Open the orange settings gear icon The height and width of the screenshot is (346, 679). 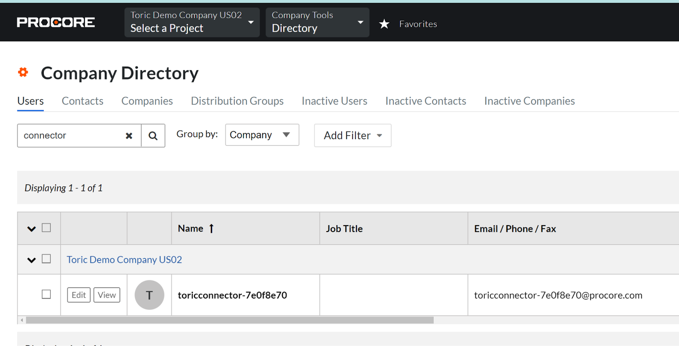point(23,73)
